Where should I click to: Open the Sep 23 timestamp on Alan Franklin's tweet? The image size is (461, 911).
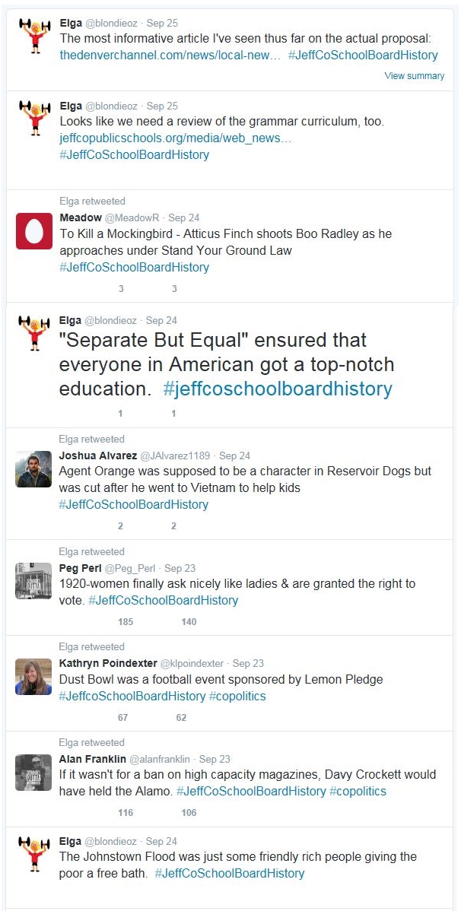(x=214, y=759)
